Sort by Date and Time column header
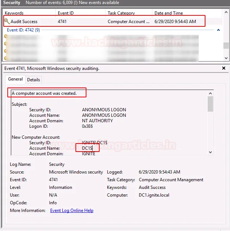The image size is (230, 231). point(168,13)
